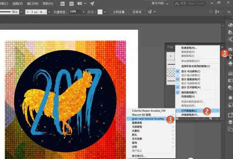Expand the 箭头 arrows submenu
This screenshot has height=159, width=233.
tap(173, 135)
